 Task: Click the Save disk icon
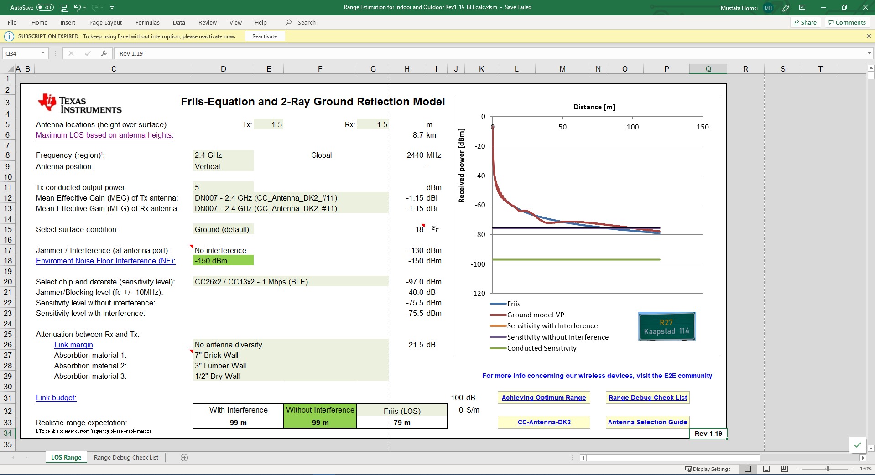pos(64,7)
